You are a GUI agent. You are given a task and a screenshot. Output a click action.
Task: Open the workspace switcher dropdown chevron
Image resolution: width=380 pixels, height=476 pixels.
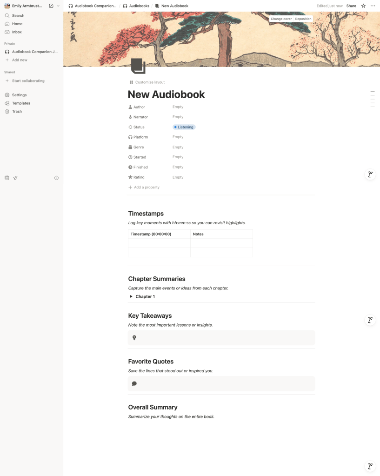coord(58,6)
